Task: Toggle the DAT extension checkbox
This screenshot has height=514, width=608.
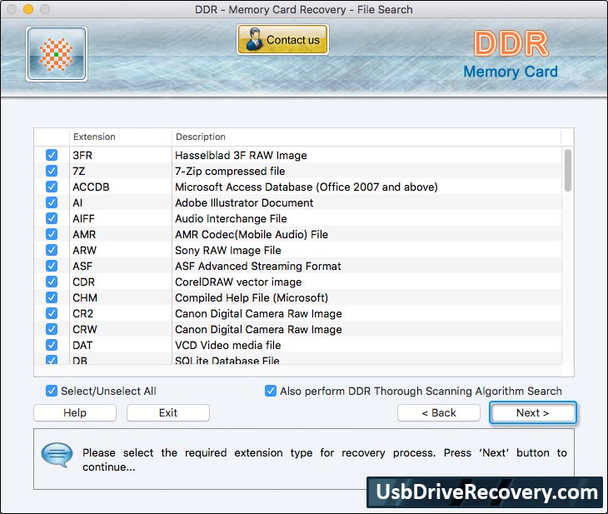Action: 52,345
